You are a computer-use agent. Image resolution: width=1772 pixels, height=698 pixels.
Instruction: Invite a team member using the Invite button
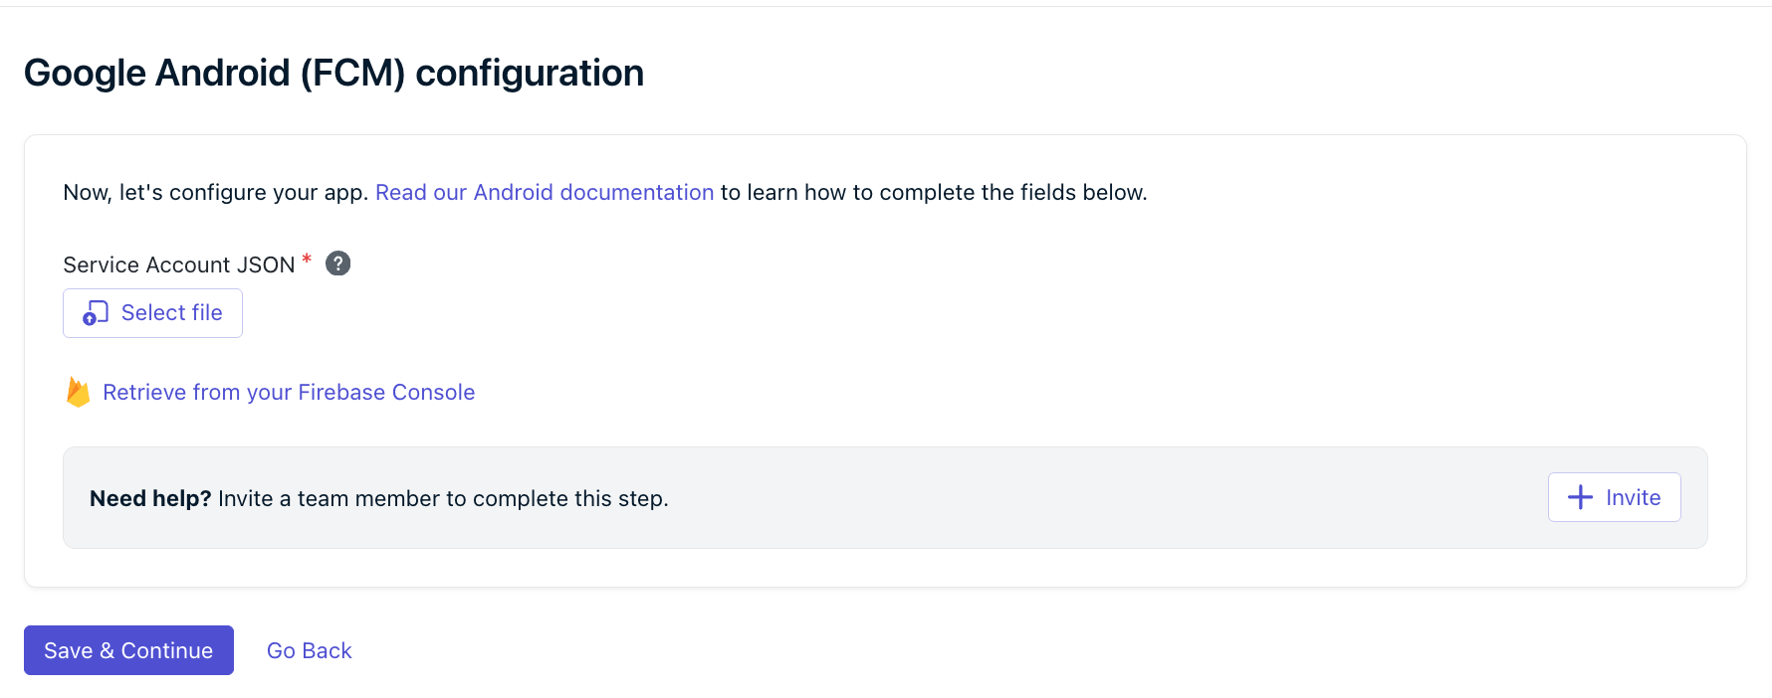click(1614, 497)
